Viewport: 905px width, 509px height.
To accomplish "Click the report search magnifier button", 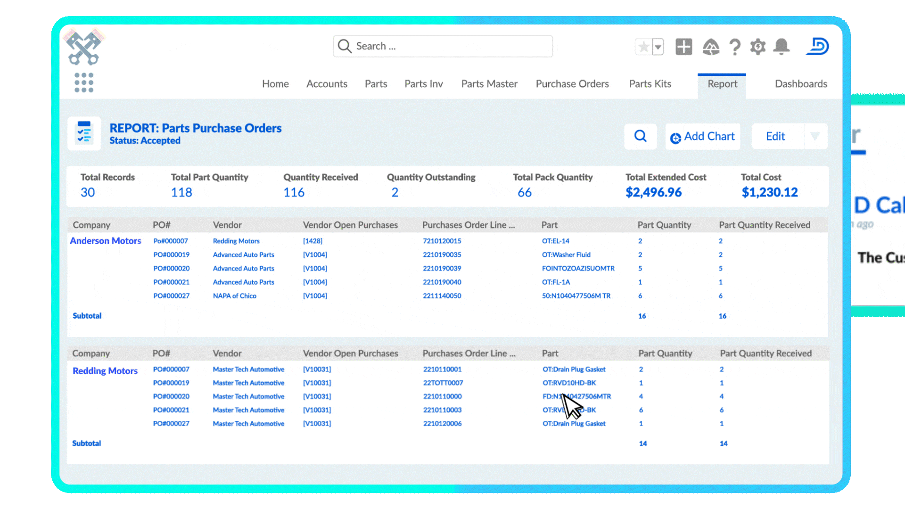I will pos(640,136).
